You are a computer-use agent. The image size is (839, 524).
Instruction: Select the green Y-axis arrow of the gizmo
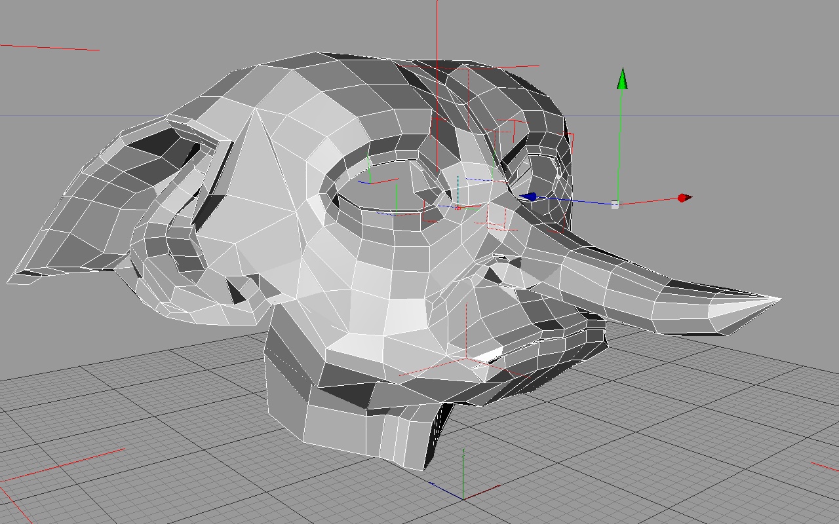(622, 79)
